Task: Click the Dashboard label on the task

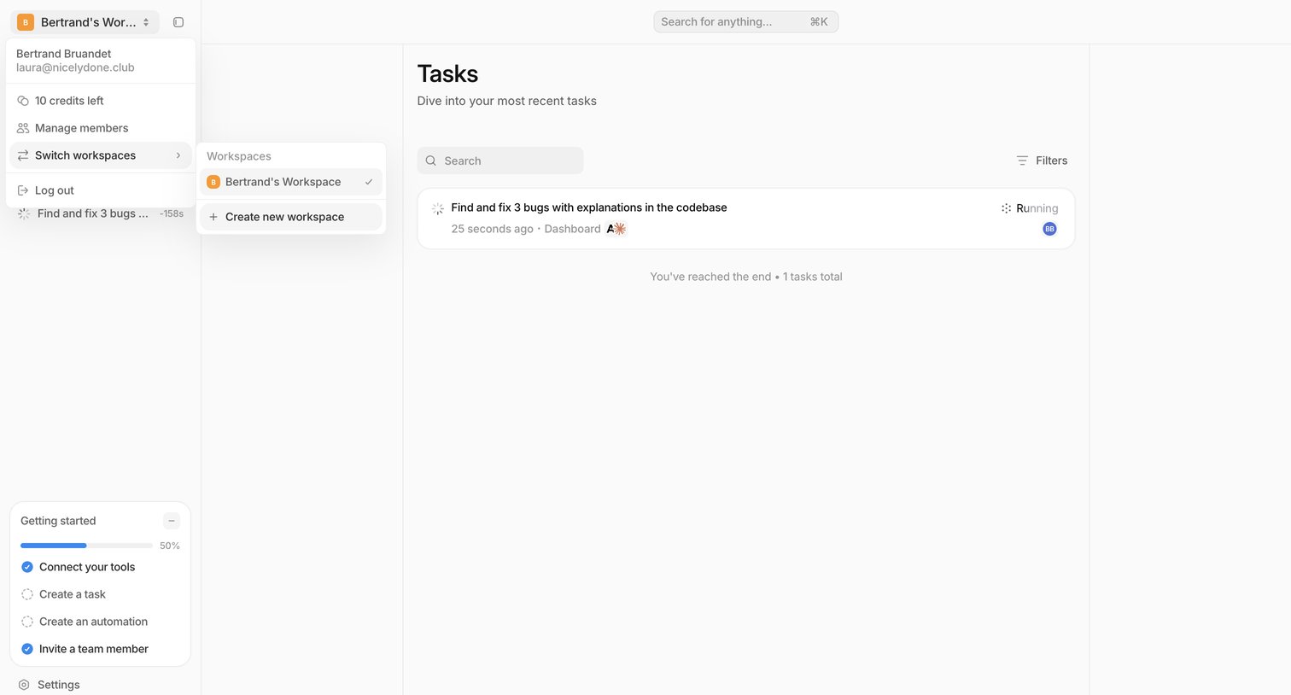Action: (573, 229)
